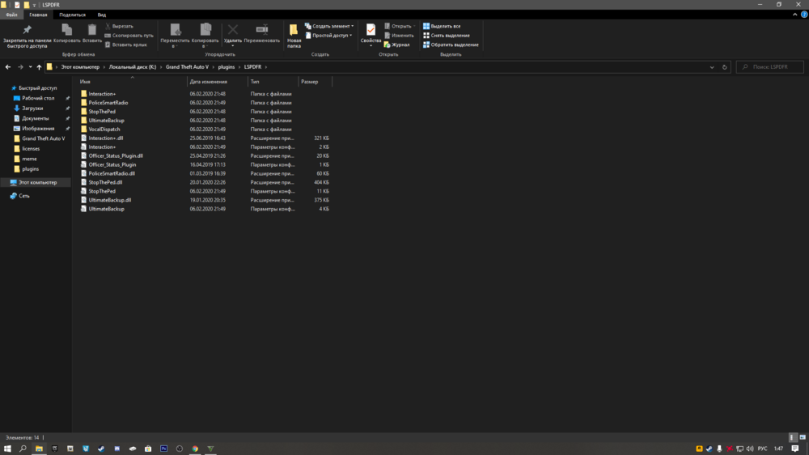Viewport: 809px width, 455px height.
Task: Select the 'Главная' ribbon tab
Action: pos(38,15)
